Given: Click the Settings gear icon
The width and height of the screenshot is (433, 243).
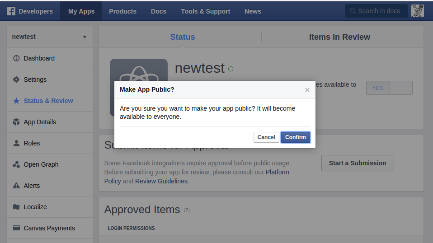Looking at the screenshot, I should tap(16, 79).
